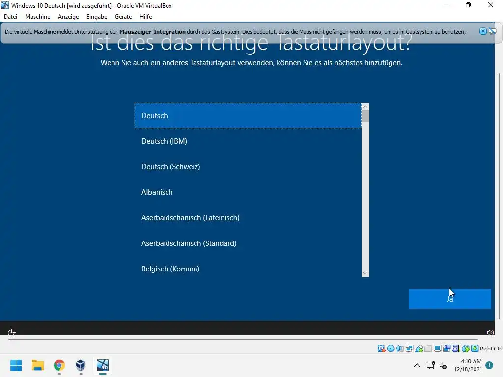
Task: Open the hard disk activity indicator
Action: point(381,349)
